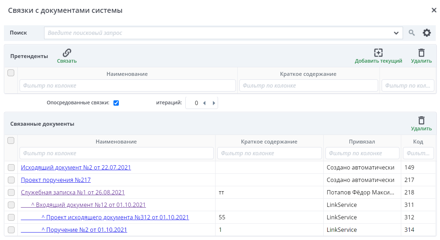The width and height of the screenshot is (440, 240).
Task: Click the Поиск search input field
Action: tap(219, 33)
